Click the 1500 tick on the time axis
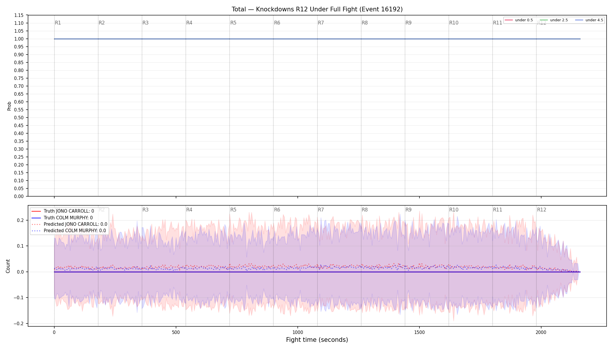This screenshot has width=613, height=350. pyautogui.click(x=419, y=332)
